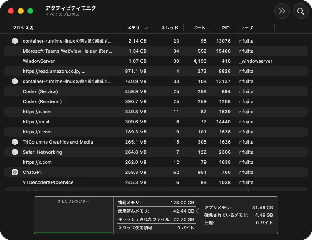Select https://x.com row using 349.8 MB
Image resolution: width=312 pixels, height=240 pixels.
click(156, 112)
